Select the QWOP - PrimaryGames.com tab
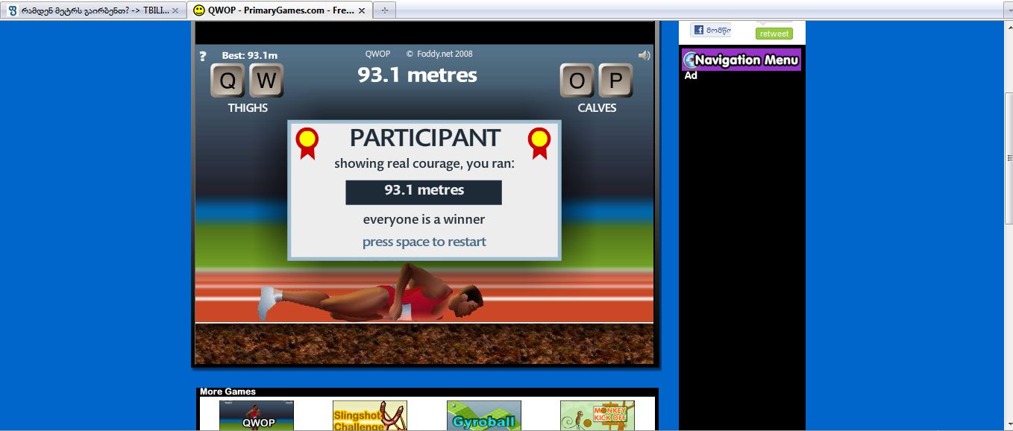The height and width of the screenshot is (431, 1013). tap(280, 10)
